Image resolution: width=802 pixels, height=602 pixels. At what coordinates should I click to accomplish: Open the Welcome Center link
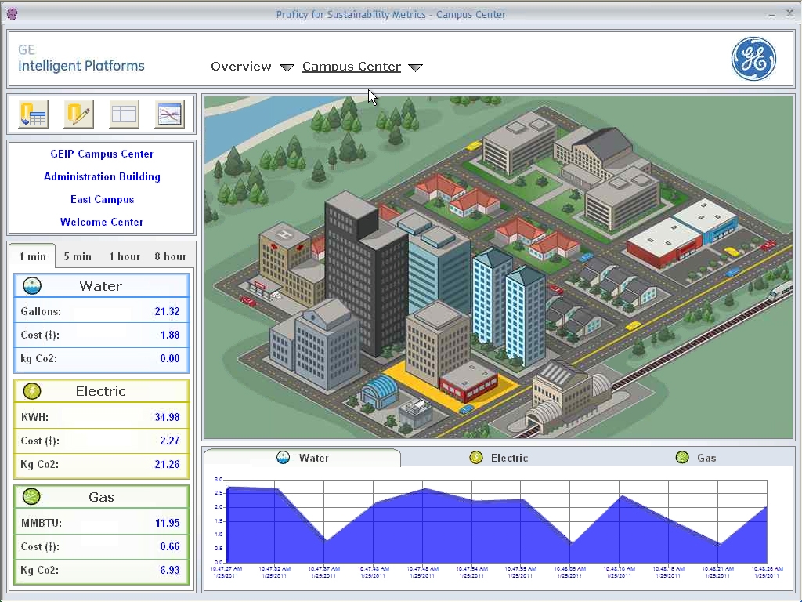pos(102,222)
